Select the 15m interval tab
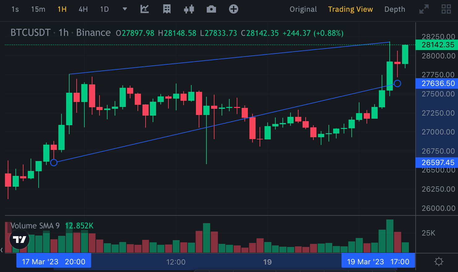Image resolution: width=458 pixels, height=272 pixels. (38, 9)
